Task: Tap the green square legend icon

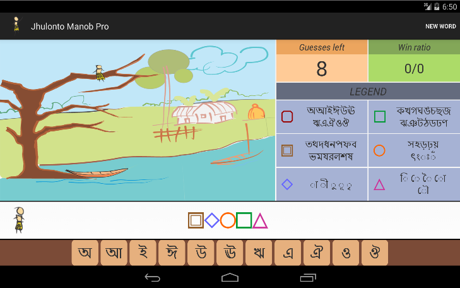Action: 380,117
